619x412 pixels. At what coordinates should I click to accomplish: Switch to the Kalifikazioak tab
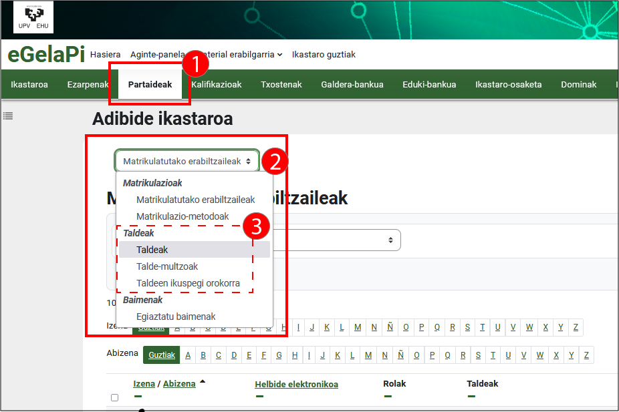[x=216, y=85]
